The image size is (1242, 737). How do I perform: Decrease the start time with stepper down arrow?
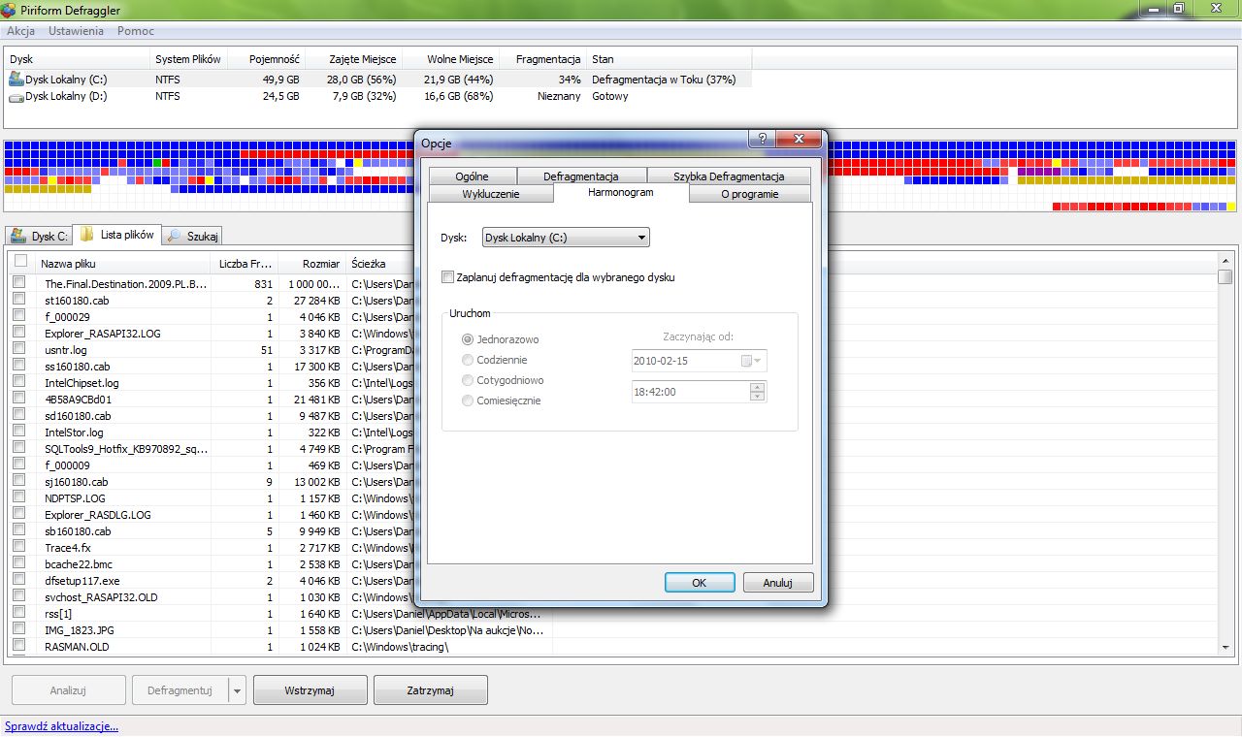(x=758, y=397)
